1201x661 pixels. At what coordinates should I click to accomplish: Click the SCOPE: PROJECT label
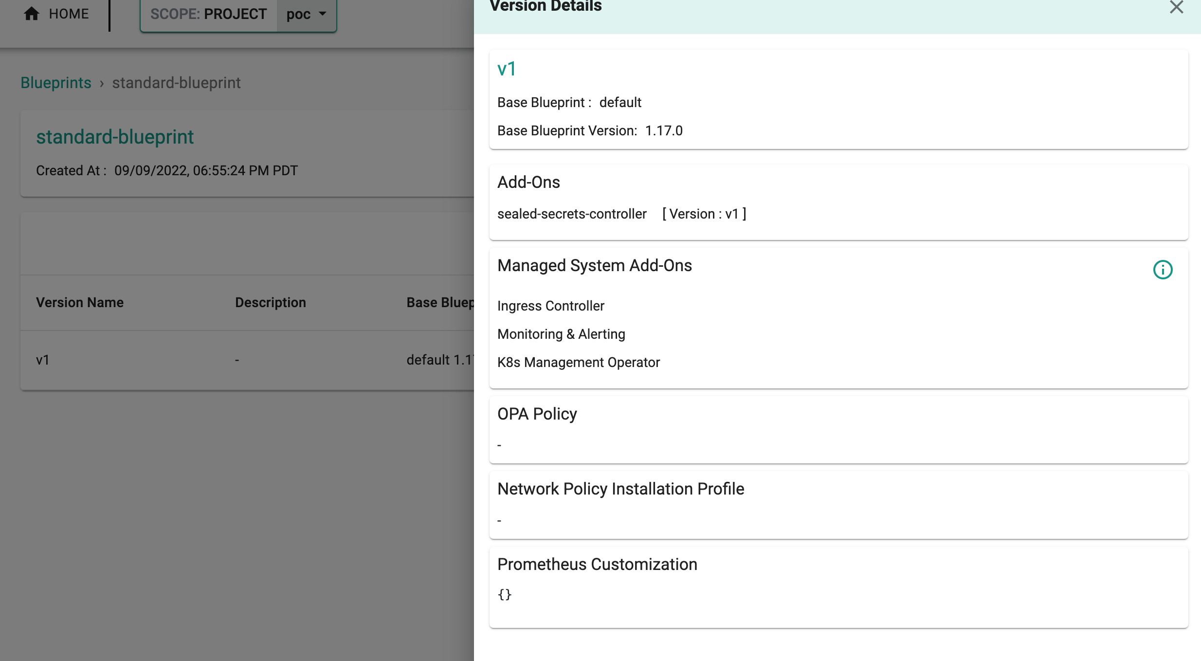tap(208, 14)
